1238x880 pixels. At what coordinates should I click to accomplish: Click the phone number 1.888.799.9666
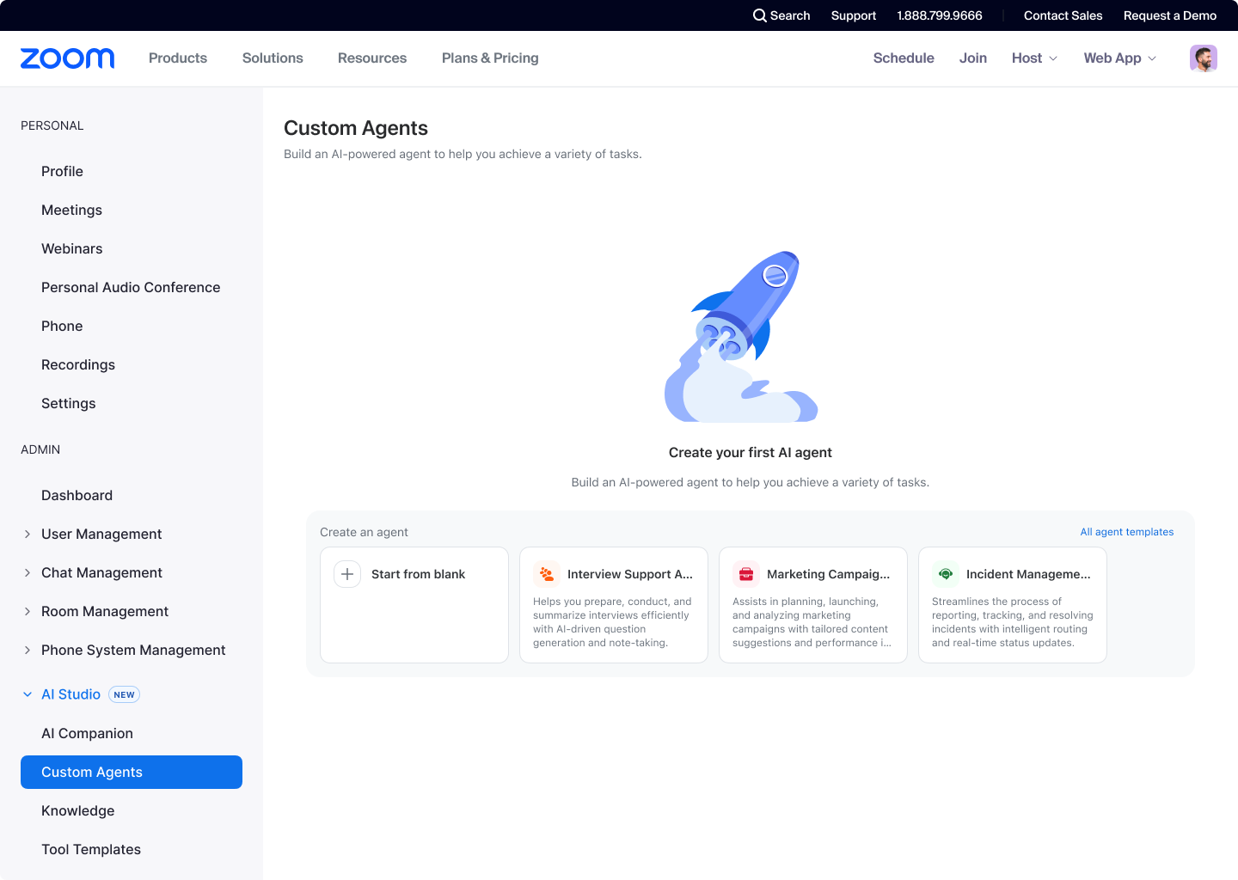940,15
